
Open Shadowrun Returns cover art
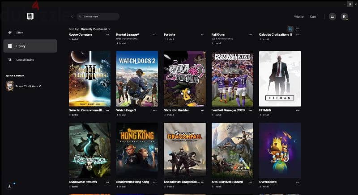pos(89,150)
